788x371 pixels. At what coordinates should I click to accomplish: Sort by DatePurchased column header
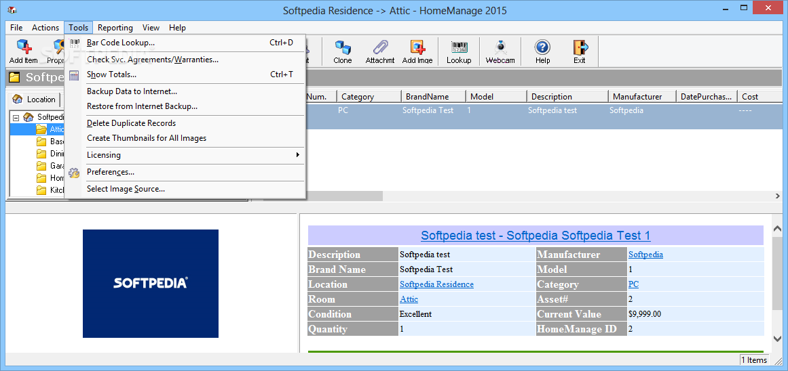tap(707, 97)
